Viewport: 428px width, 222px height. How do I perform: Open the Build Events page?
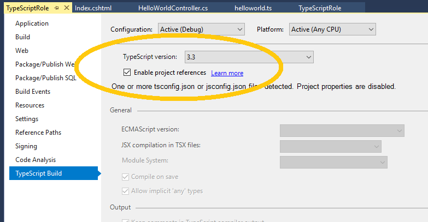(33, 92)
